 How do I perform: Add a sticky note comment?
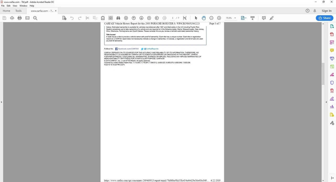264,18
